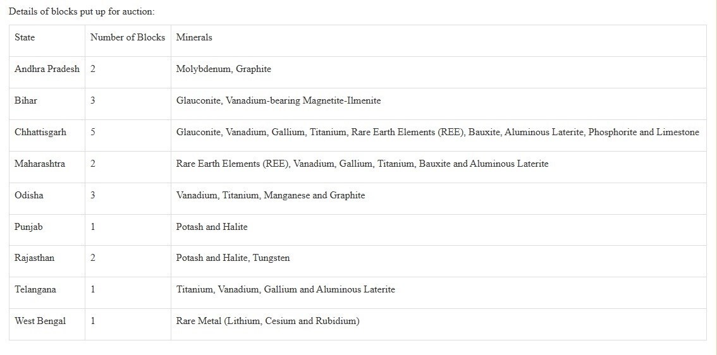This screenshot has width=717, height=355.
Task: Click Chhattisgarh's block count '5'
Action: tap(93, 132)
